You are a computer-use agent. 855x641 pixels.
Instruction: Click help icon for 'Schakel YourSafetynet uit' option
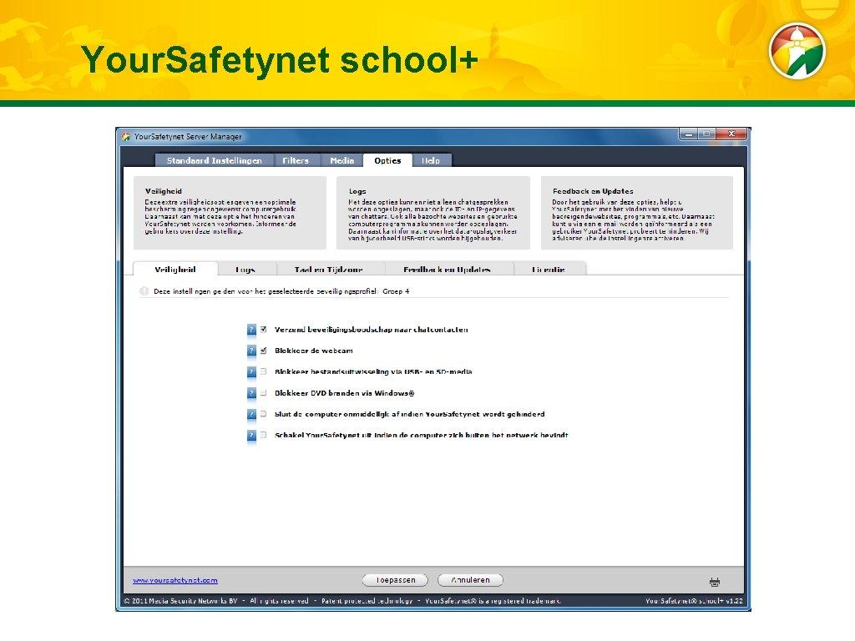251,436
